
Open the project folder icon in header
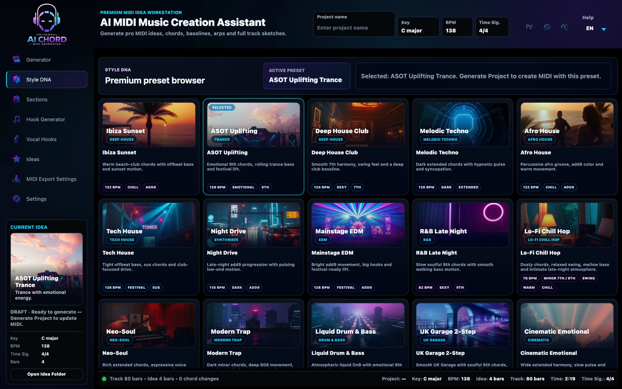coord(530,28)
